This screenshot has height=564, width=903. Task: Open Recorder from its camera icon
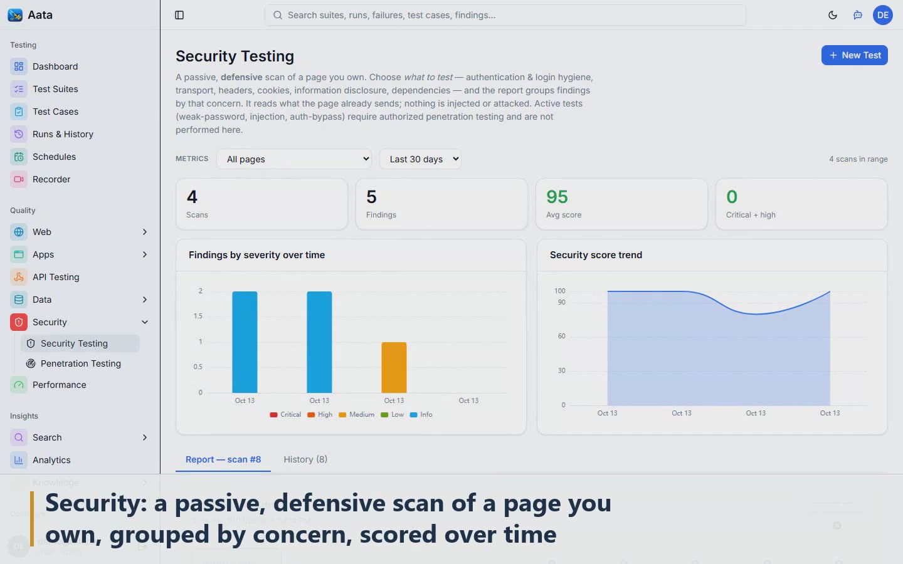(19, 179)
